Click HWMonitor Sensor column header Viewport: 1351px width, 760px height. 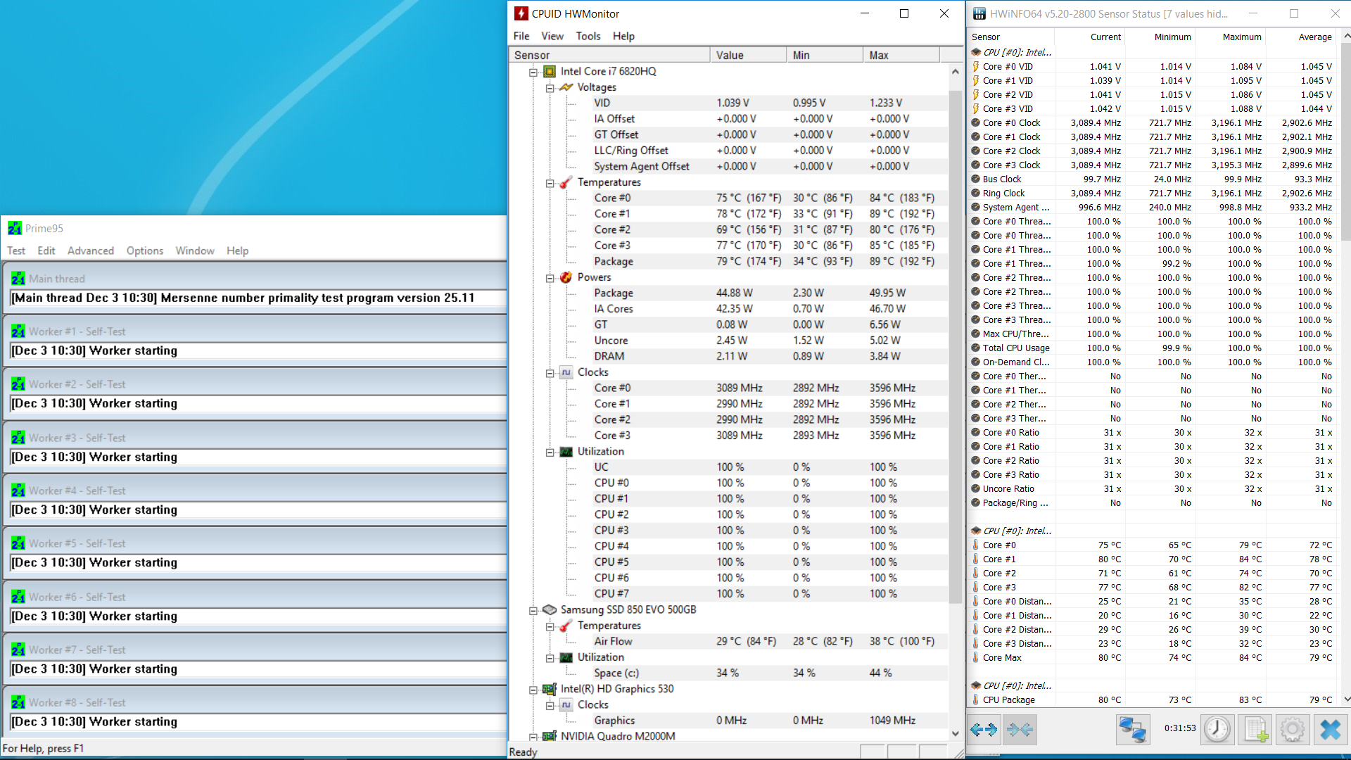tap(609, 55)
